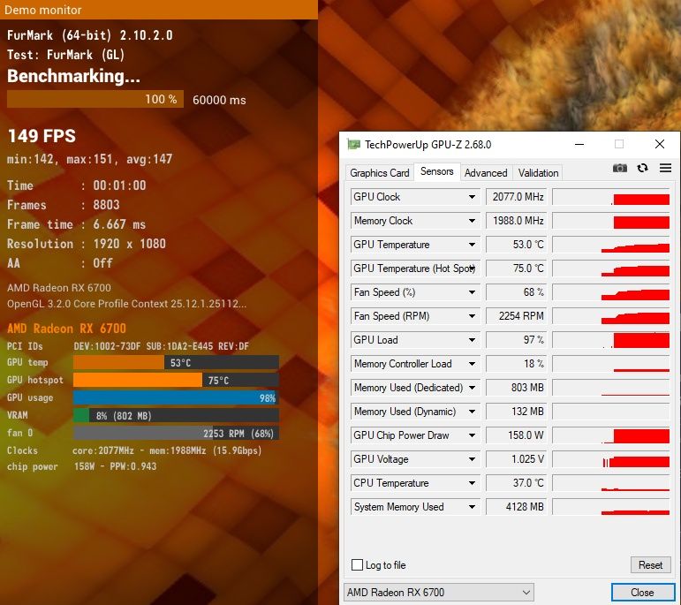Open Memory Used (Dynamic) dropdown
The width and height of the screenshot is (681, 605).
click(x=472, y=412)
